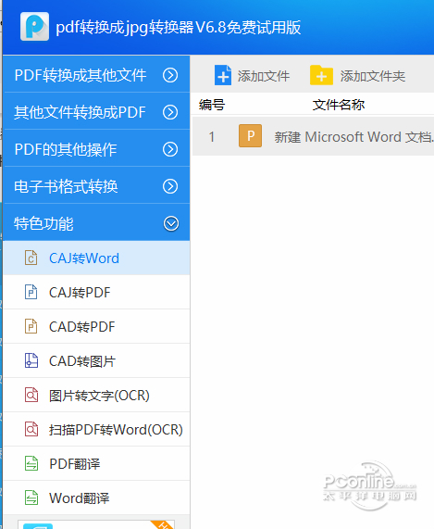Viewport: 434px width, 529px height.
Task: Choose PDF翻译 option
Action: (x=96, y=463)
